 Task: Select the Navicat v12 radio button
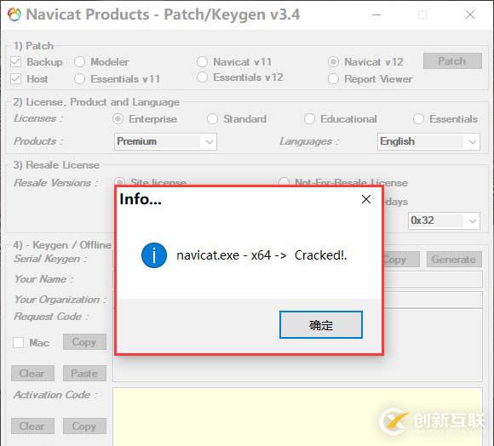click(x=333, y=61)
